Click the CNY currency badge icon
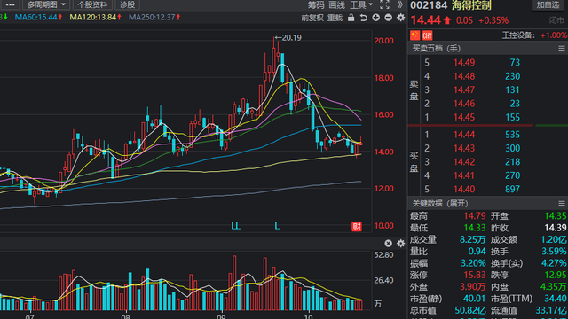This screenshot has width=568, height=319. [428, 35]
